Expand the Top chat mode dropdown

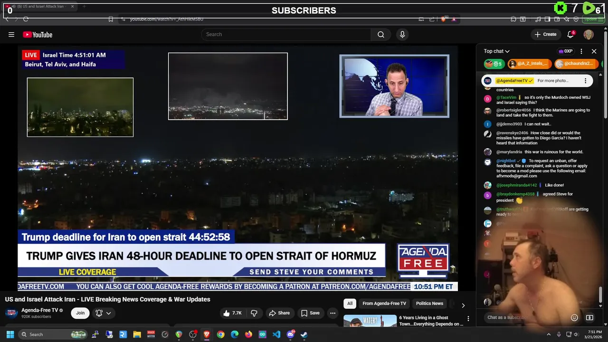pos(497,51)
